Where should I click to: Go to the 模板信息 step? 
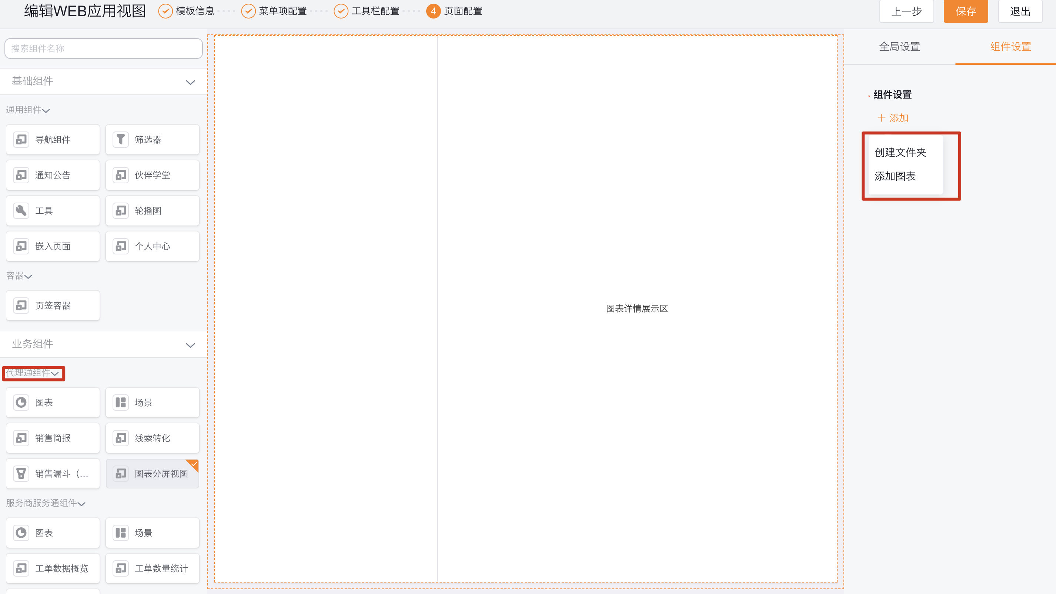(x=195, y=11)
